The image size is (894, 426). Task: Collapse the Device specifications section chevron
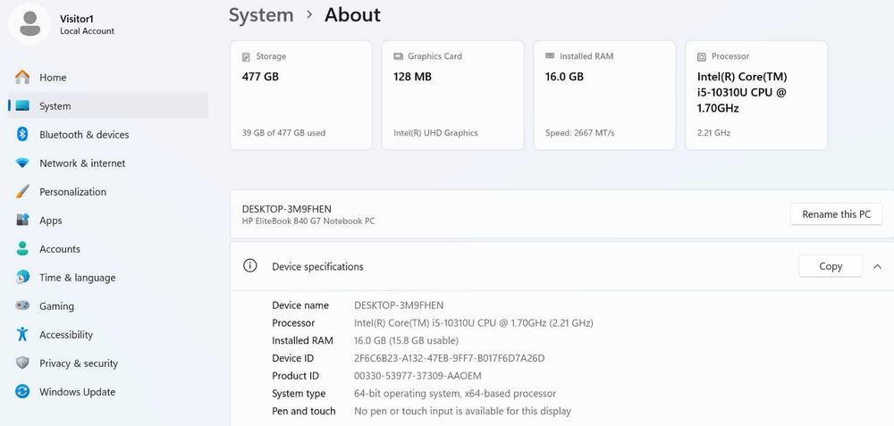tap(878, 266)
